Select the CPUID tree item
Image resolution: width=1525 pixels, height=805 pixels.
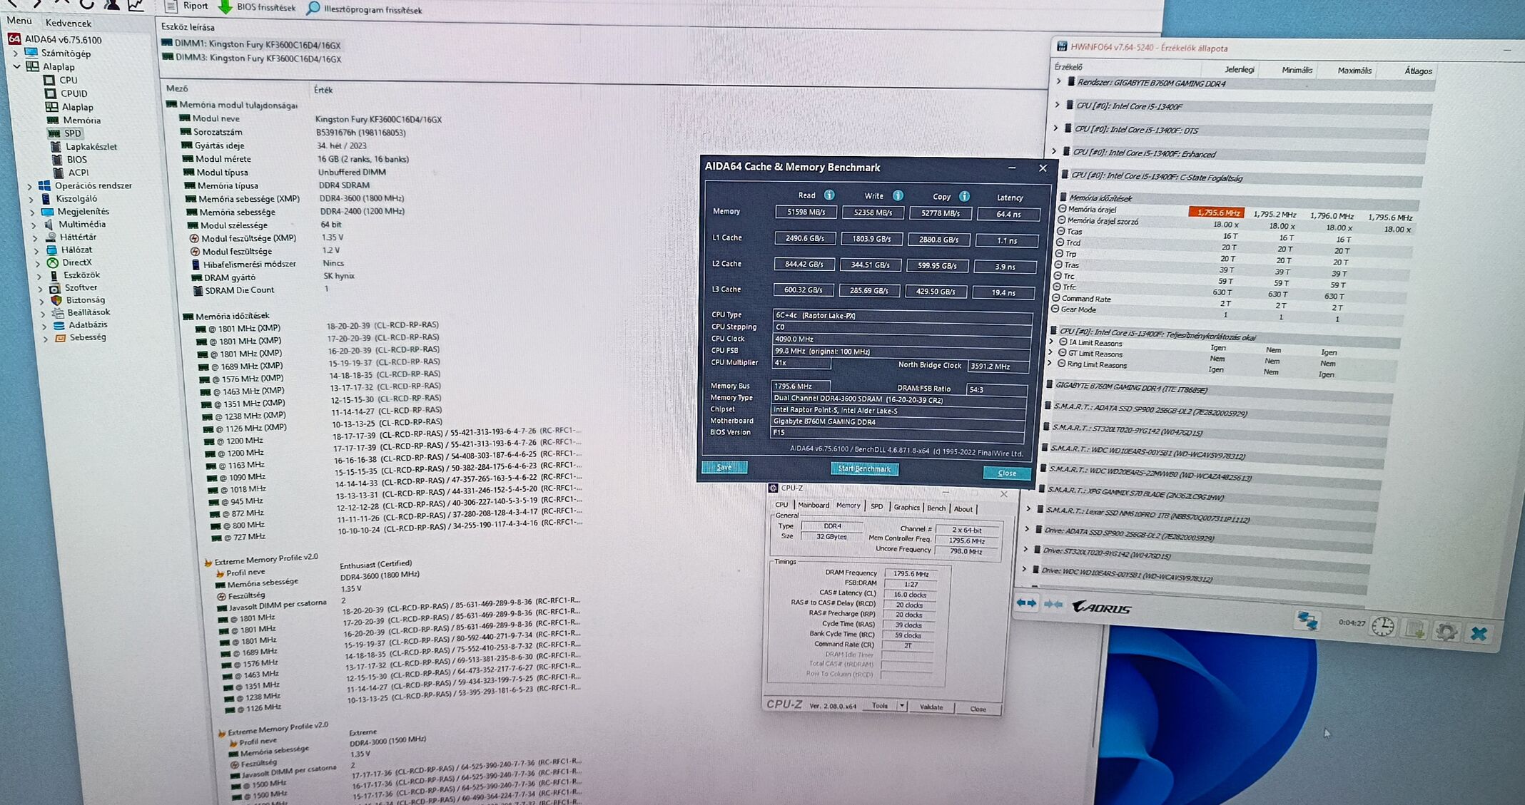click(74, 93)
